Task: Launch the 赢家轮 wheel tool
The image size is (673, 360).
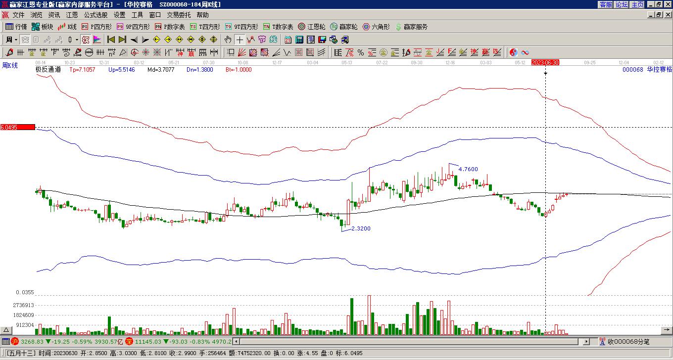Action: tap(344, 27)
